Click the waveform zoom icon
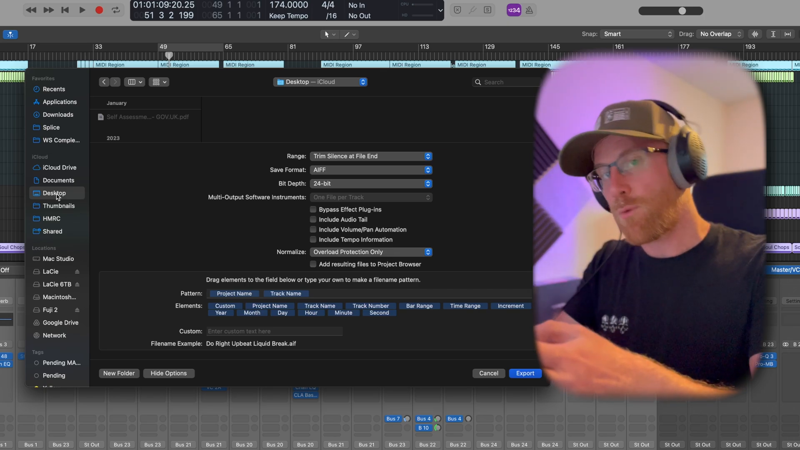 point(755,34)
